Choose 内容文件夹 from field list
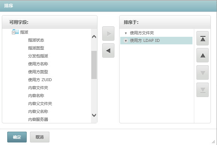Image resolution: width=217 pixels, height=145 pixels. tap(38, 88)
